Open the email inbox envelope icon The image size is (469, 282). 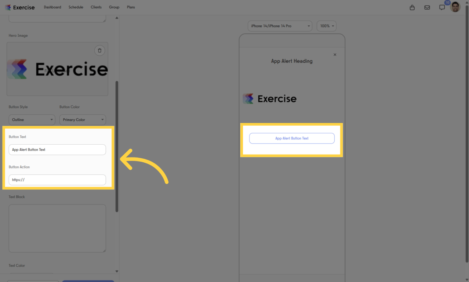tap(427, 7)
